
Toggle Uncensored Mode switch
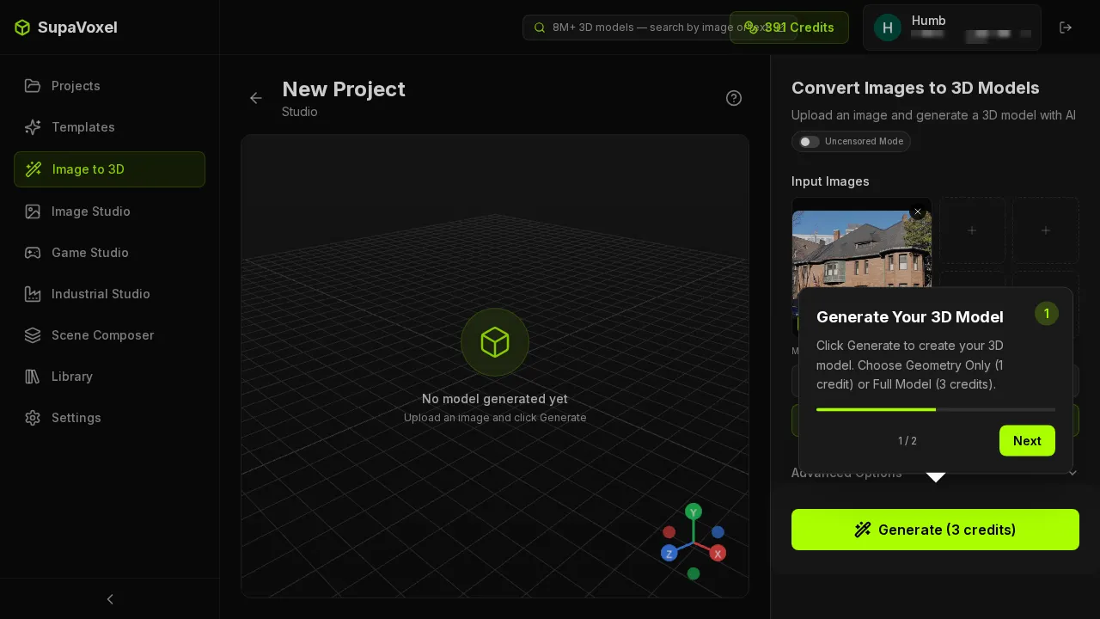tap(810, 141)
